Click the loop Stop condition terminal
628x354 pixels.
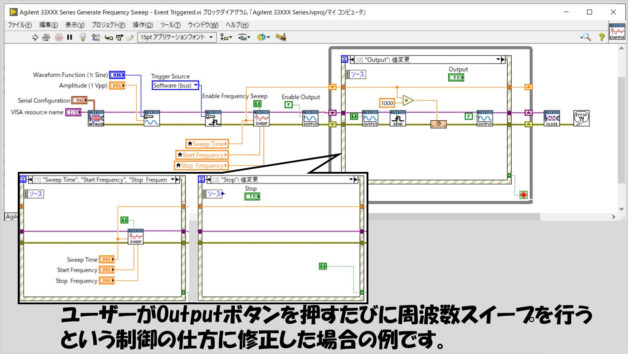click(x=524, y=195)
